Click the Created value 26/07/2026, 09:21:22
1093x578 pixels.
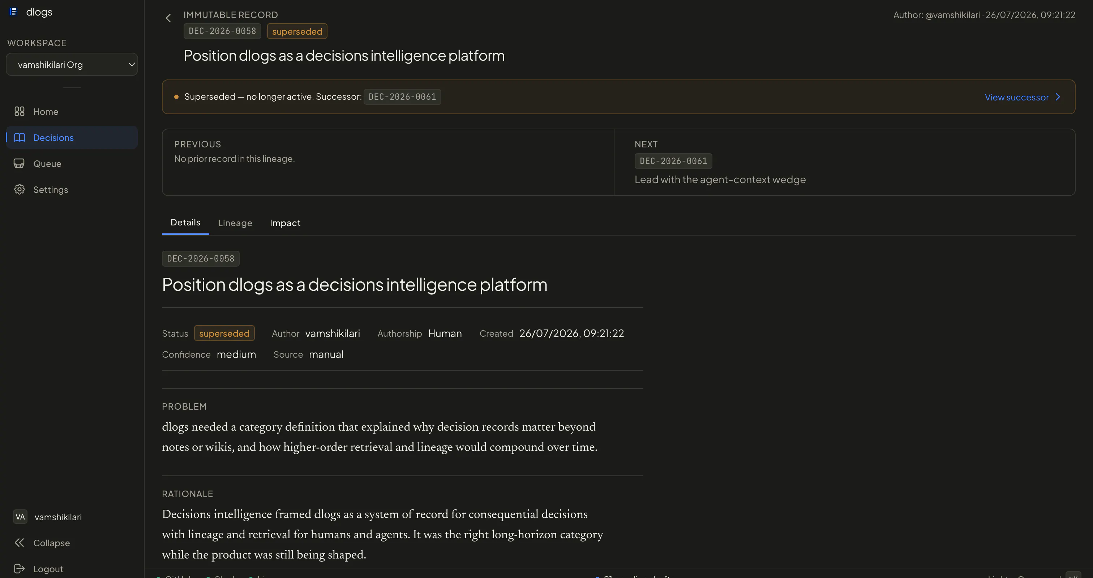pos(571,333)
